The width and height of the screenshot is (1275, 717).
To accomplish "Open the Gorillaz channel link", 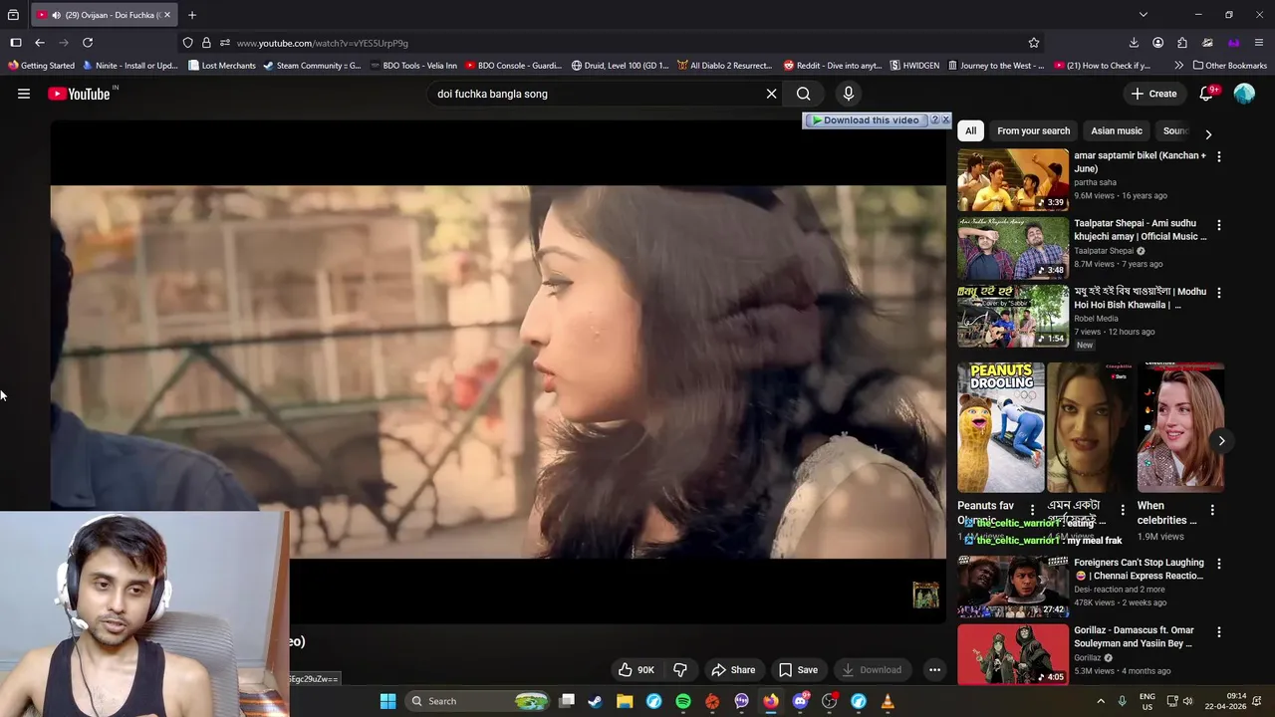I will click(x=1088, y=658).
